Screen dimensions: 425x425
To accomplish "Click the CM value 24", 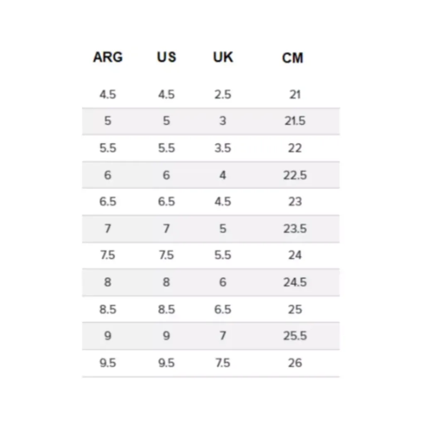I will point(295,255).
